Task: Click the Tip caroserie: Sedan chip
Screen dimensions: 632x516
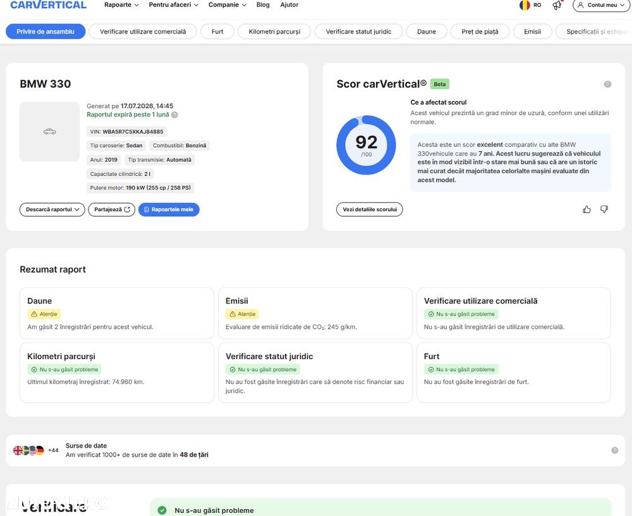Action: [x=116, y=145]
